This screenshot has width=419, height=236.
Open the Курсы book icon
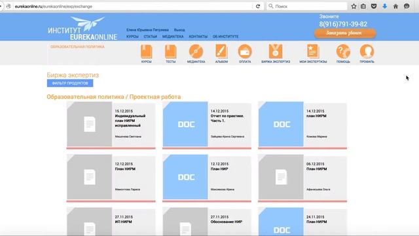tap(147, 52)
